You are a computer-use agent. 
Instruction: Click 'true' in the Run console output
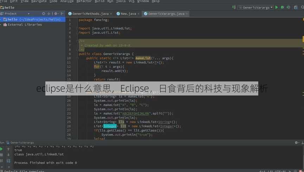[x=18, y=150]
